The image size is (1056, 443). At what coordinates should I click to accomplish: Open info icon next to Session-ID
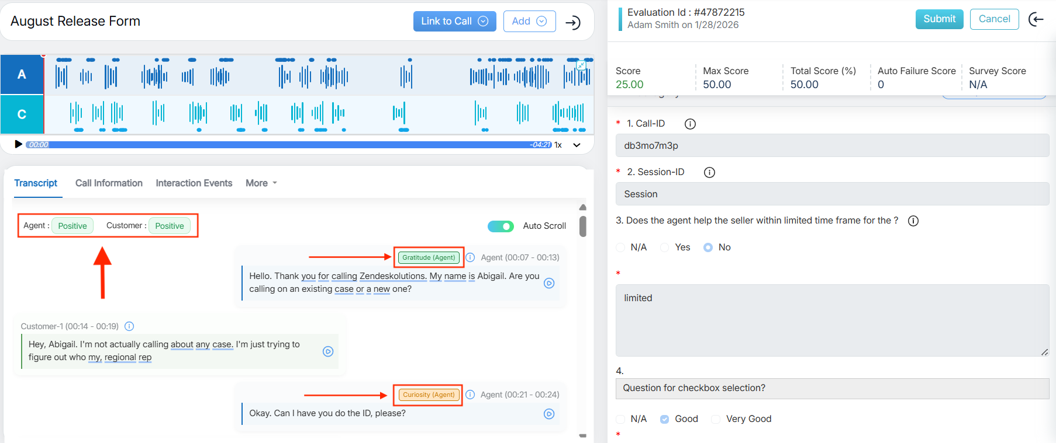[709, 172]
